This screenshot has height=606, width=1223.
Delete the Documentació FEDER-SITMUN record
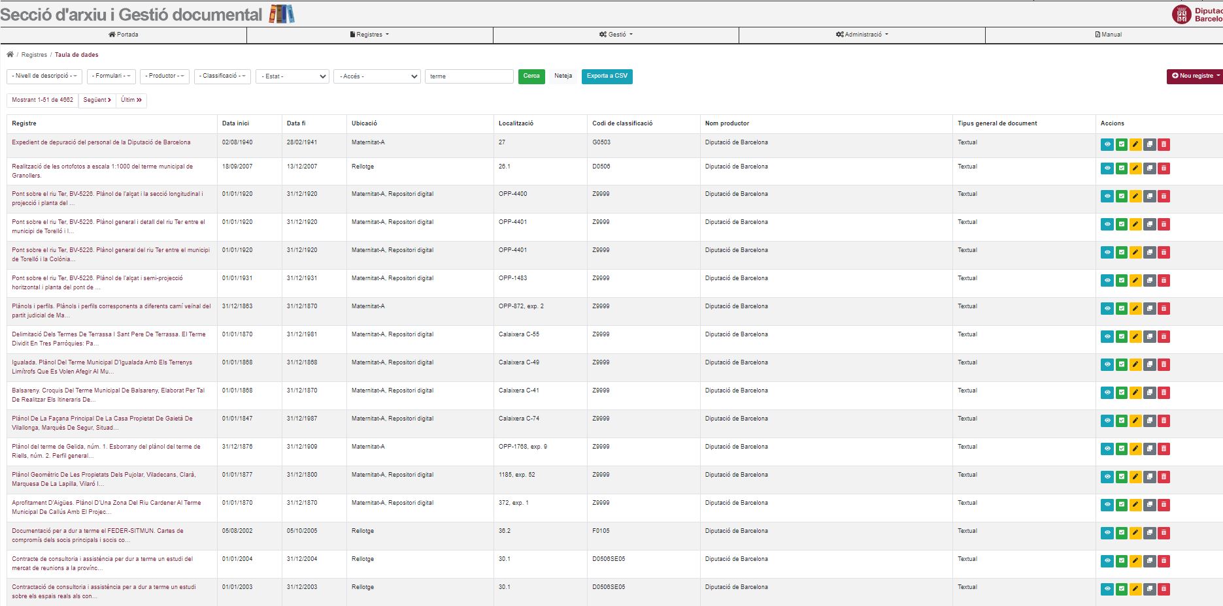coord(1164,533)
